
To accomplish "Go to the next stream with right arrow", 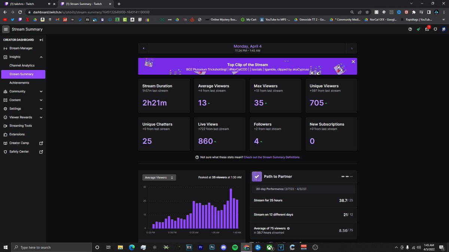I will [352, 49].
